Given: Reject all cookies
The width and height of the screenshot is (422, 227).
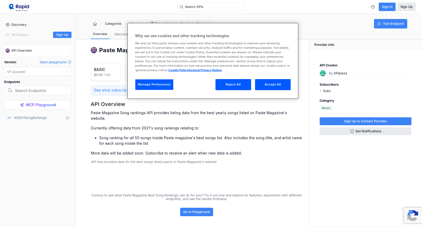Looking at the screenshot, I should point(233,85).
